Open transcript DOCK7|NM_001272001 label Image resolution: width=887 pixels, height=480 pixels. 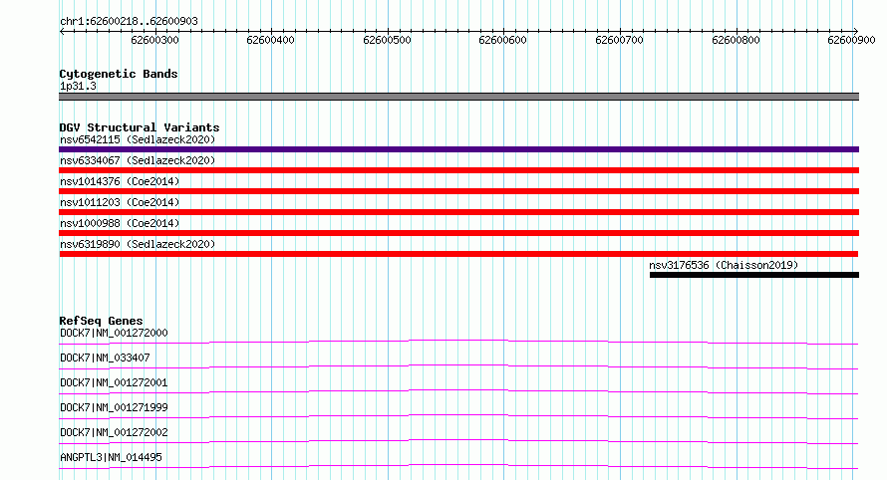(114, 382)
